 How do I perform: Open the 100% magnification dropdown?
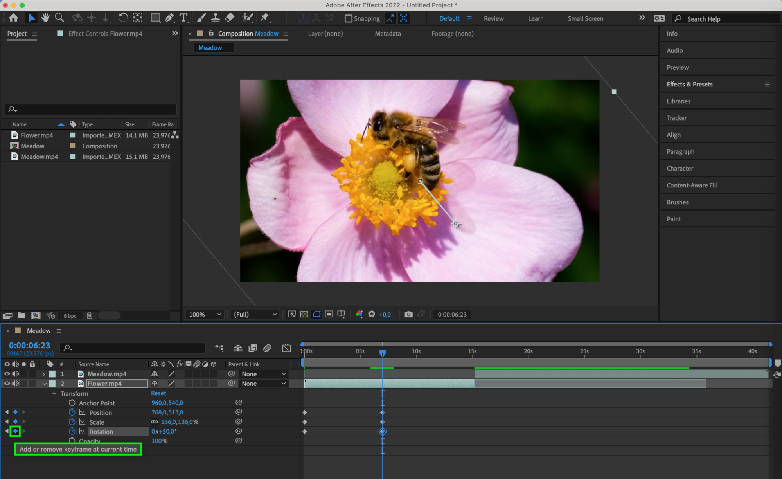coord(205,314)
